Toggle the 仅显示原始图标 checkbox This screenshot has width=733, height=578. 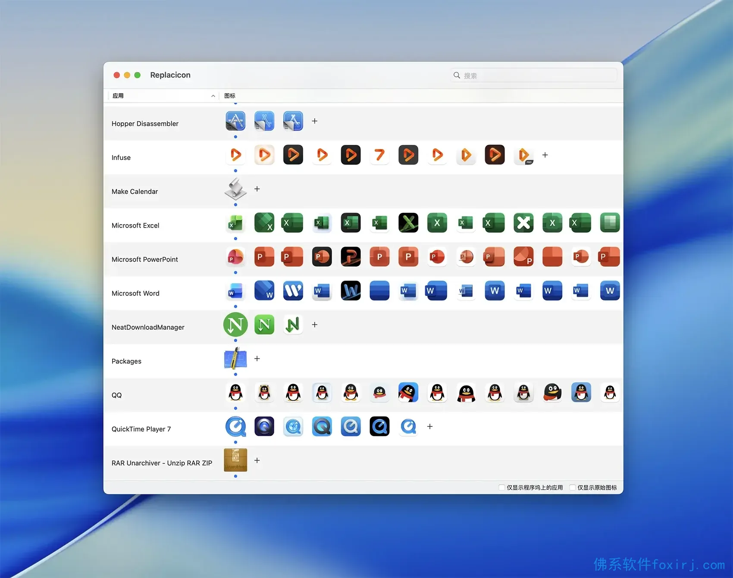(x=572, y=487)
